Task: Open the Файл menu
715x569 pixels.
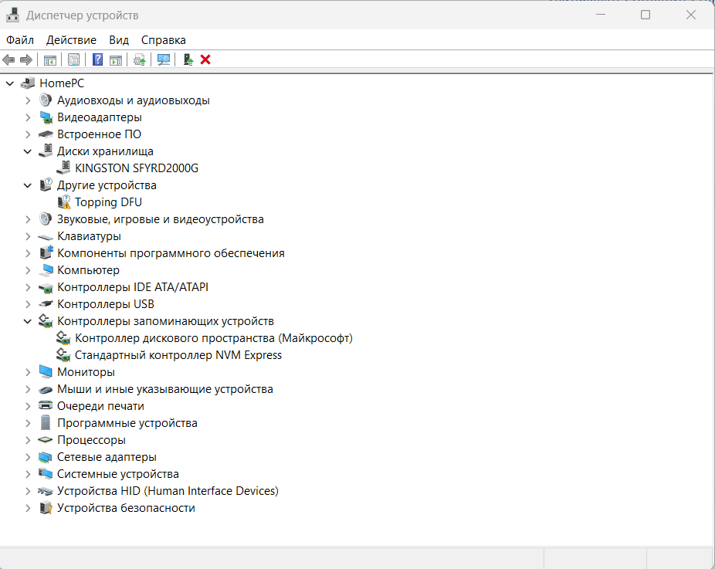Action: coord(19,40)
